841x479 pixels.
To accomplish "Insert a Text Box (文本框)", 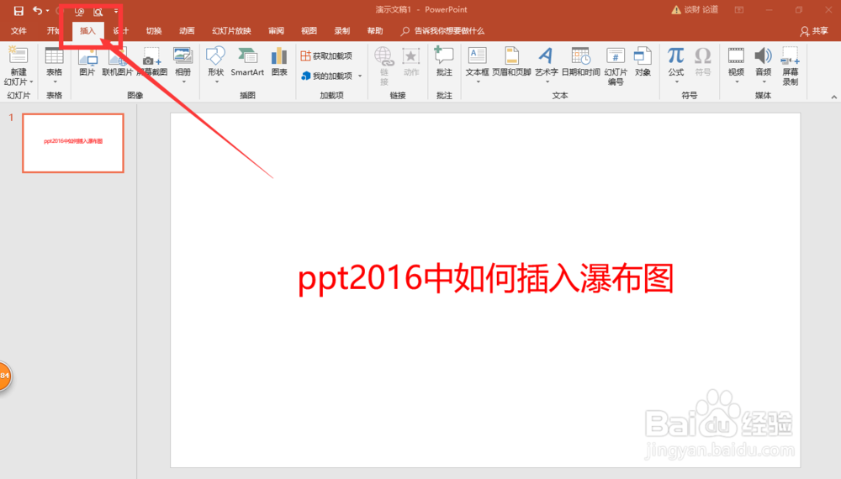I will 477,66.
